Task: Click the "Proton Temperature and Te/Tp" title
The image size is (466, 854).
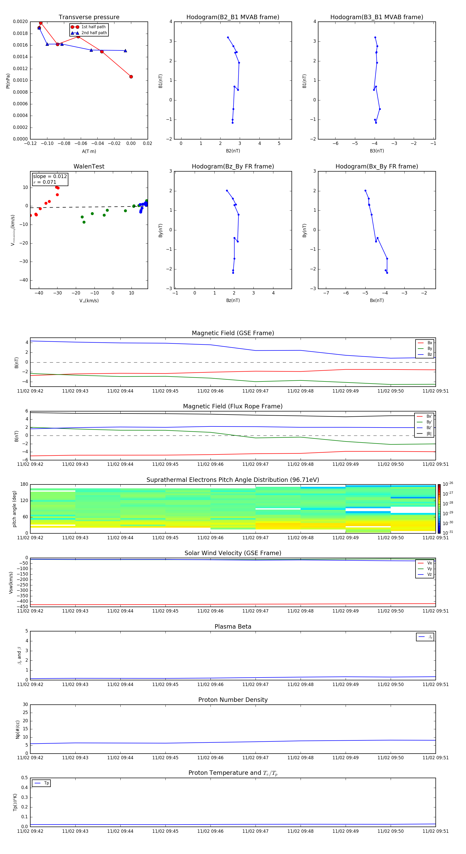Action: pos(233,773)
